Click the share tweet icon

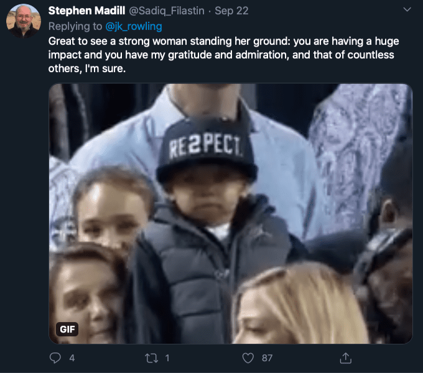click(x=346, y=357)
